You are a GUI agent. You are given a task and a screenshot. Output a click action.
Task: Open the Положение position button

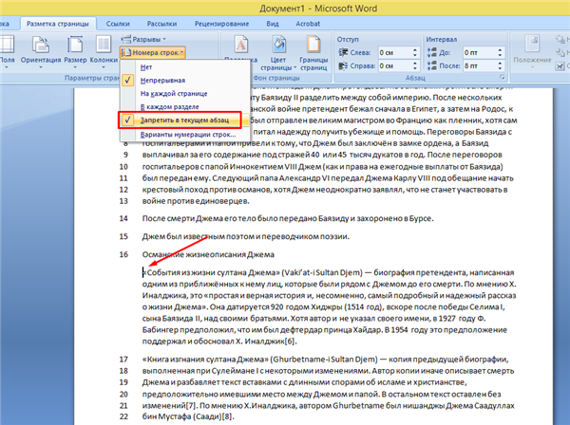coord(532,52)
